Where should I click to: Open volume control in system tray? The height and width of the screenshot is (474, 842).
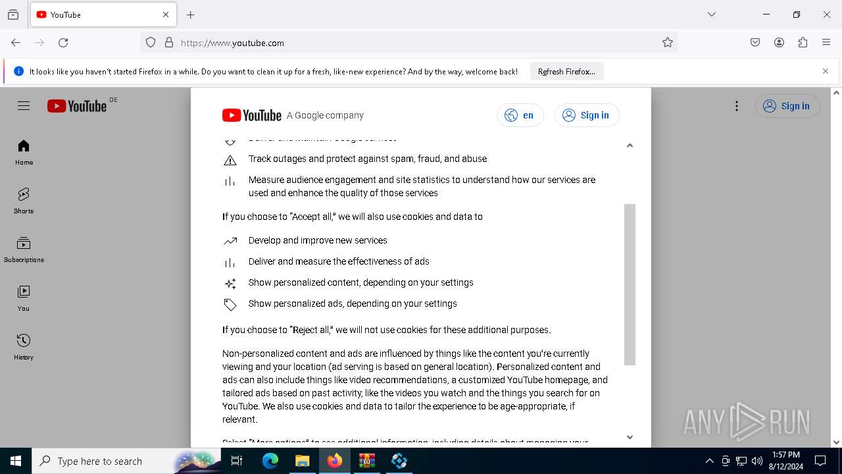[x=757, y=461]
